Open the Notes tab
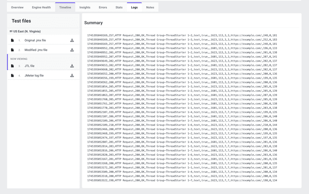 [x=150, y=7]
